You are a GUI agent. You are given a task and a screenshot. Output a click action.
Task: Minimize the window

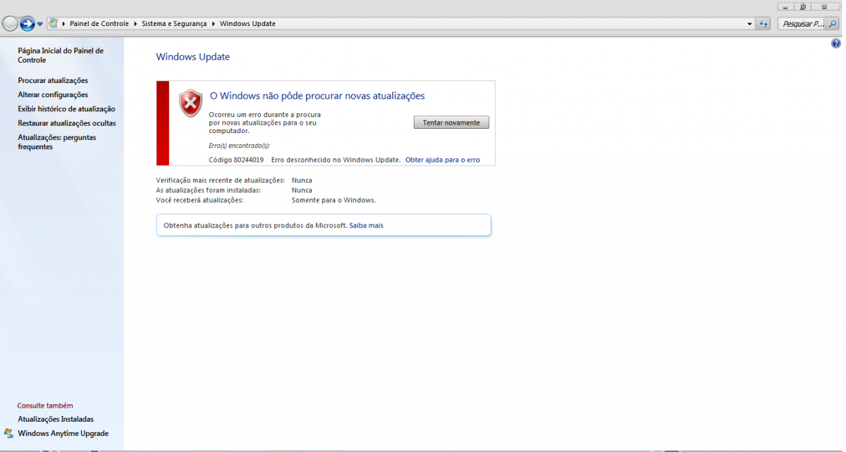click(x=785, y=6)
